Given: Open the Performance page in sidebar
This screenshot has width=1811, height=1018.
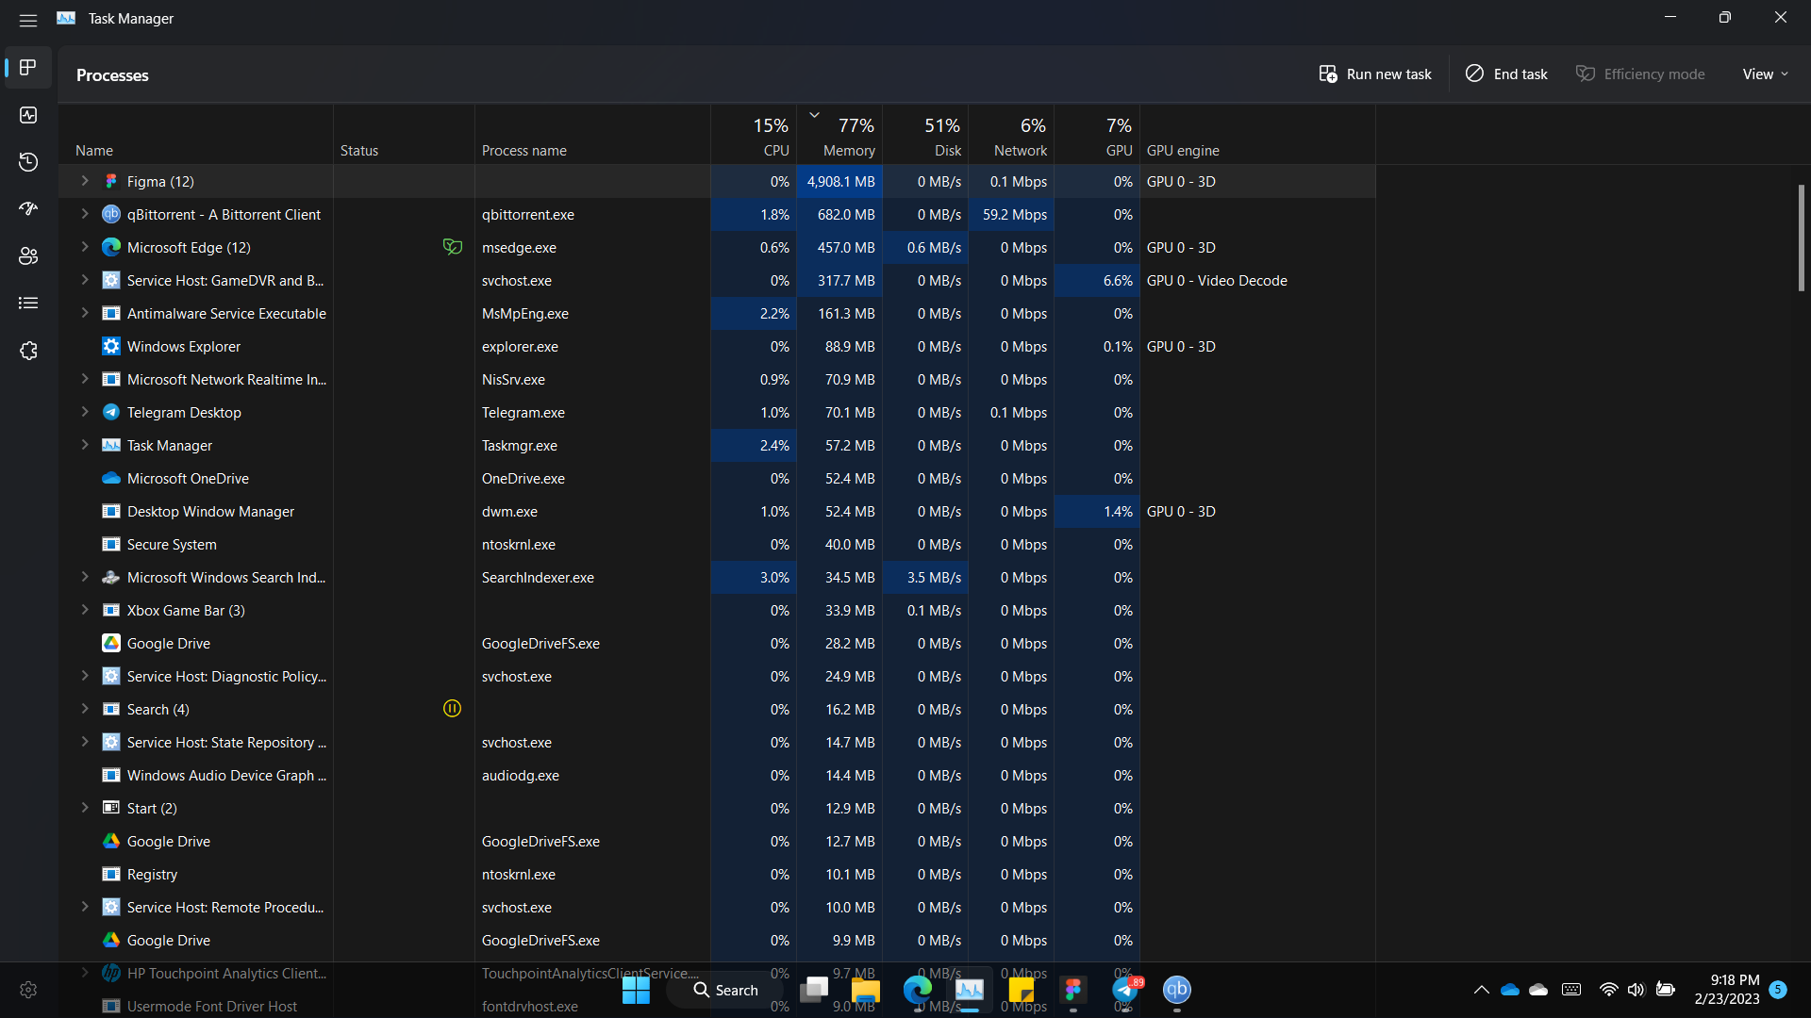Looking at the screenshot, I should 28,115.
